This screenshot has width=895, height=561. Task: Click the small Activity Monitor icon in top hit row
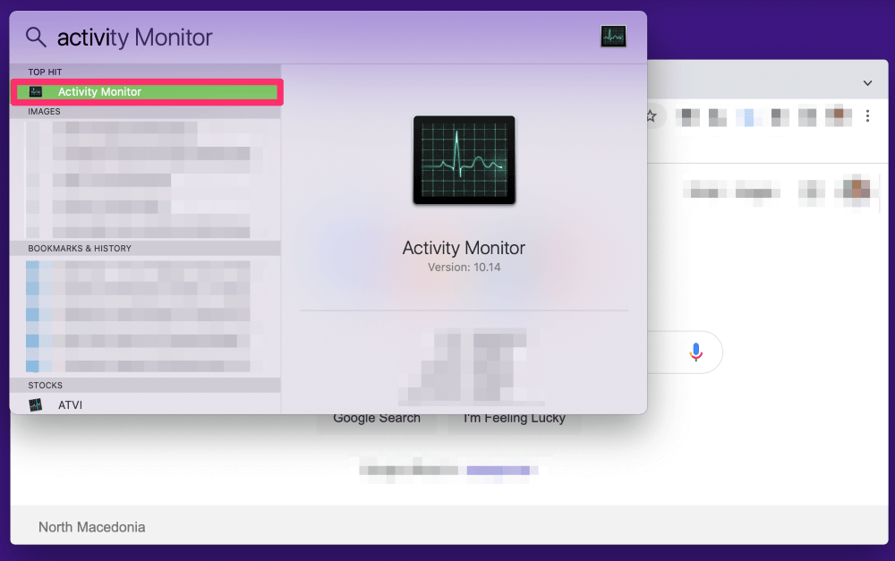36,92
